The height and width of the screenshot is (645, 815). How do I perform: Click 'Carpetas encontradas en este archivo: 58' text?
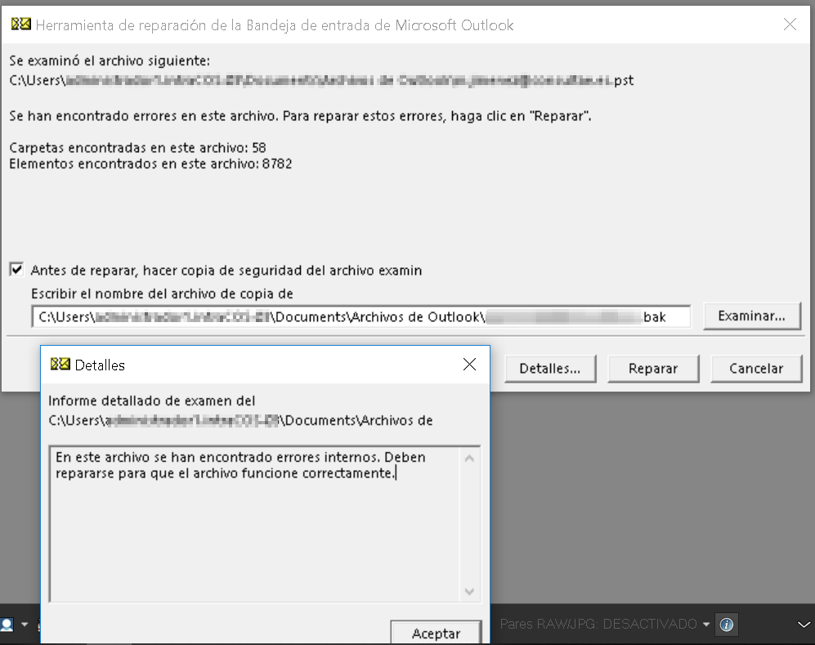tap(137, 148)
